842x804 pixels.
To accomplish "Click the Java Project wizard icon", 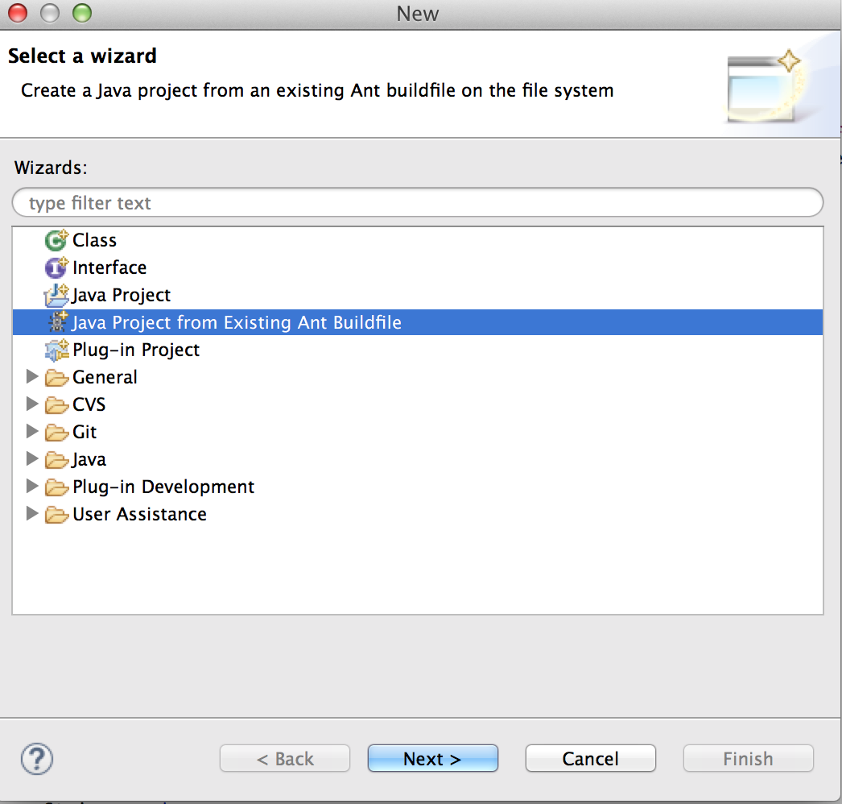I will [x=56, y=295].
